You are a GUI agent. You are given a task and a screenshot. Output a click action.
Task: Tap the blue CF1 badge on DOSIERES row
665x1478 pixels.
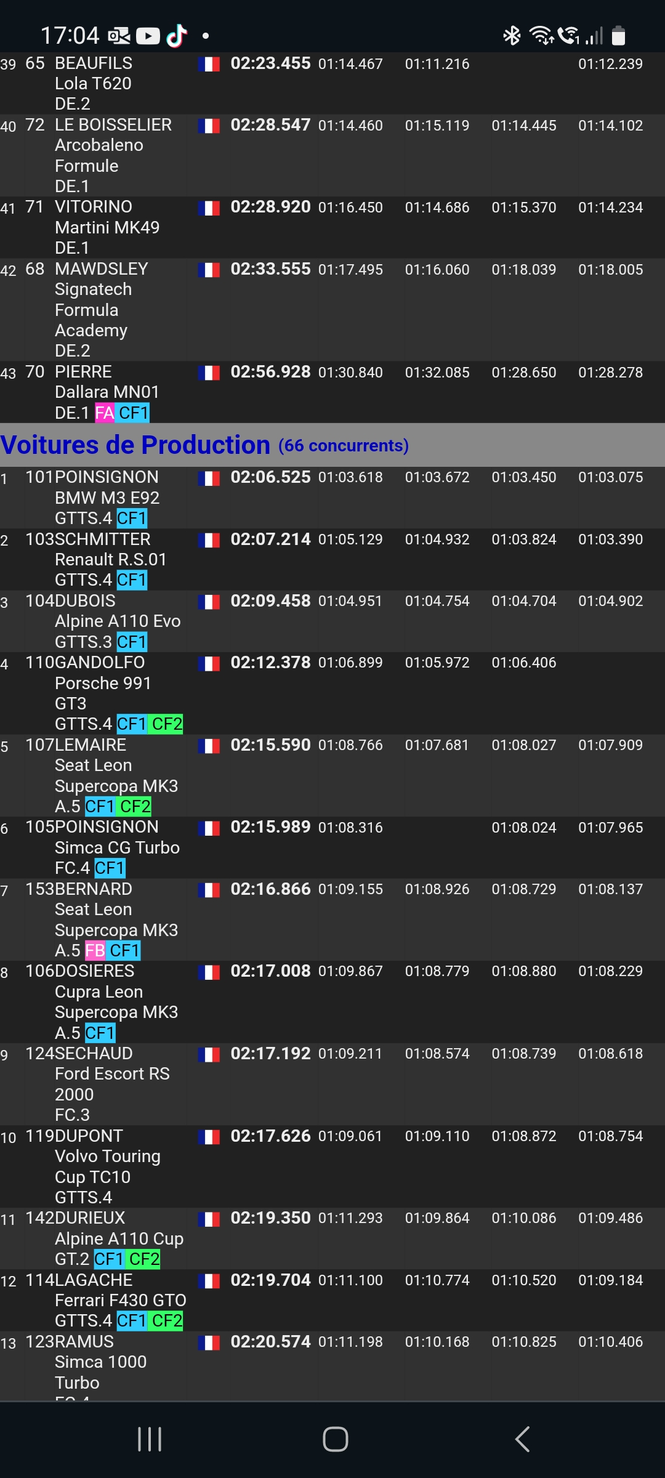click(100, 1033)
